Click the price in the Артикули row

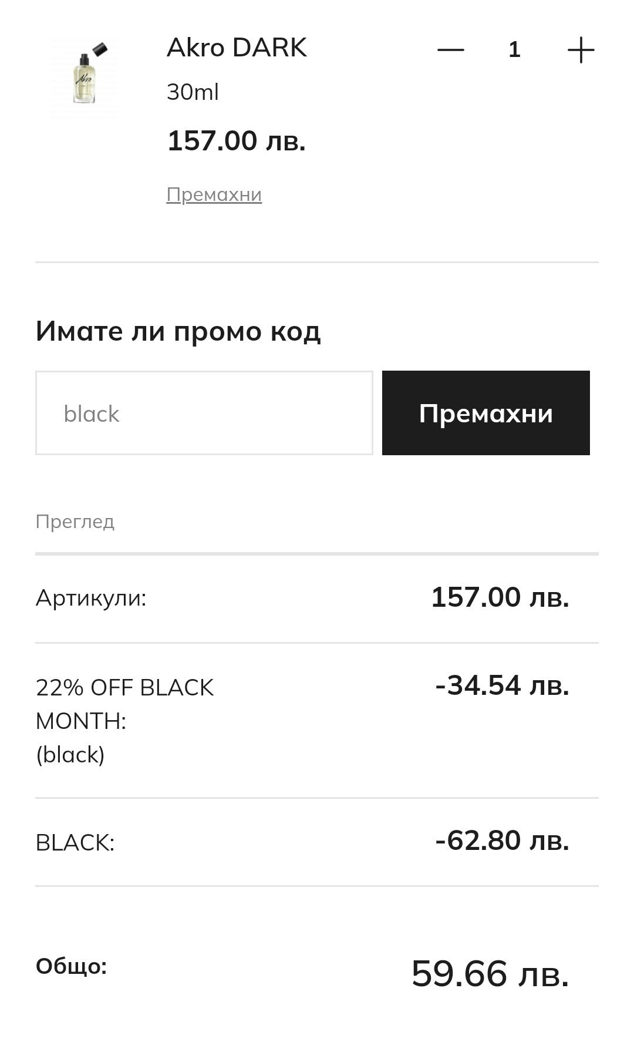click(x=500, y=597)
